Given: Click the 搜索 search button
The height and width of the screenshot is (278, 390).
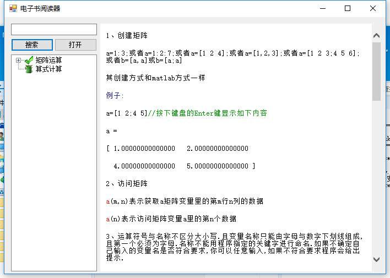Looking at the screenshot, I should pos(32,45).
